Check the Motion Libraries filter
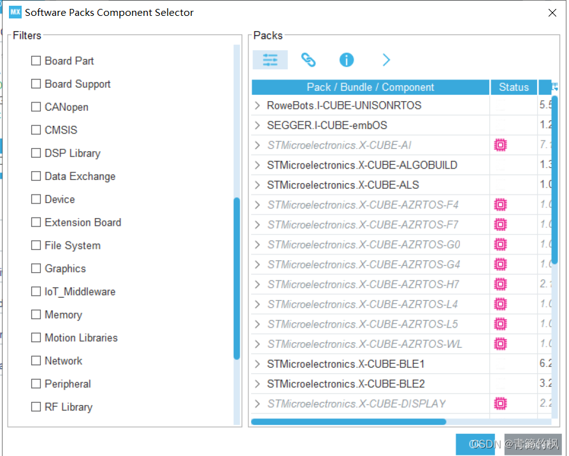Image resolution: width=569 pixels, height=456 pixels. coord(36,338)
